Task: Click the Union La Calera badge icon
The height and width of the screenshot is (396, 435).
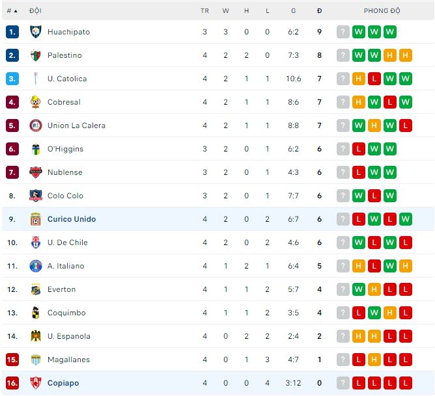Action: point(35,125)
